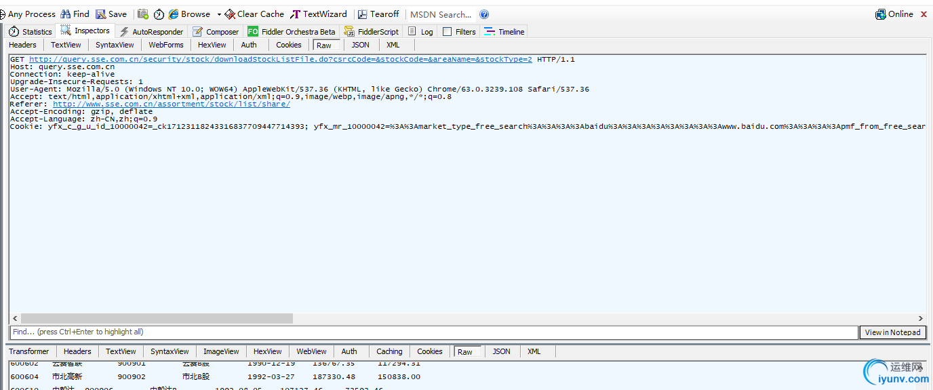Switch to Fiddler Orchestra Beta tab

(x=292, y=31)
